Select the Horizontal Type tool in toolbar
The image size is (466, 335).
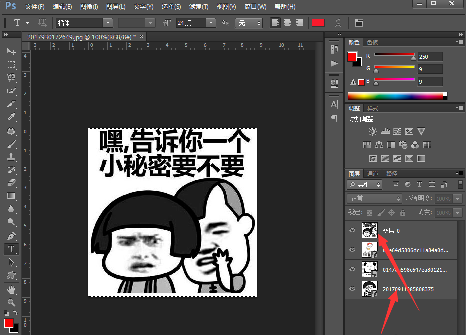[12, 249]
